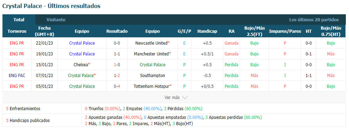This screenshot has width=349, height=130.
Task: Click Crystal Palace in 22/01/23 row
Action: [82, 43]
